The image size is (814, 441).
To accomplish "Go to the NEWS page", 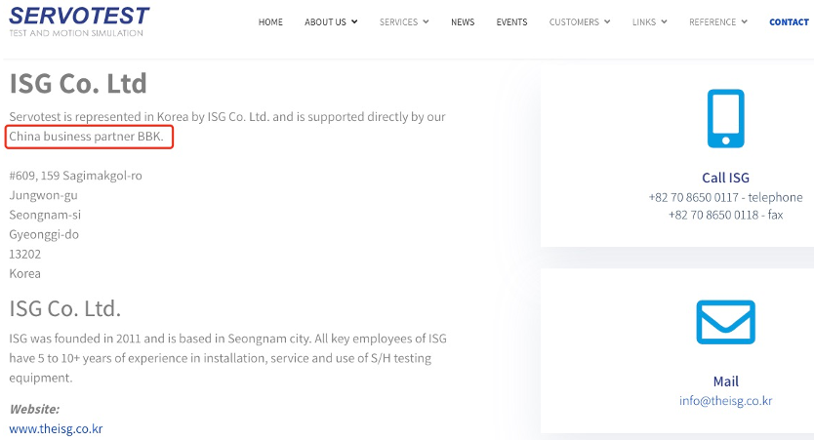I will coord(463,22).
